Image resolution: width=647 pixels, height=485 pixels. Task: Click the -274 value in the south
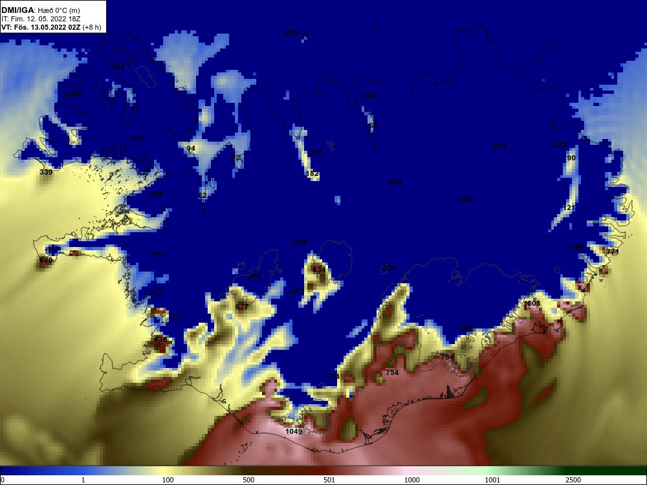point(332,376)
